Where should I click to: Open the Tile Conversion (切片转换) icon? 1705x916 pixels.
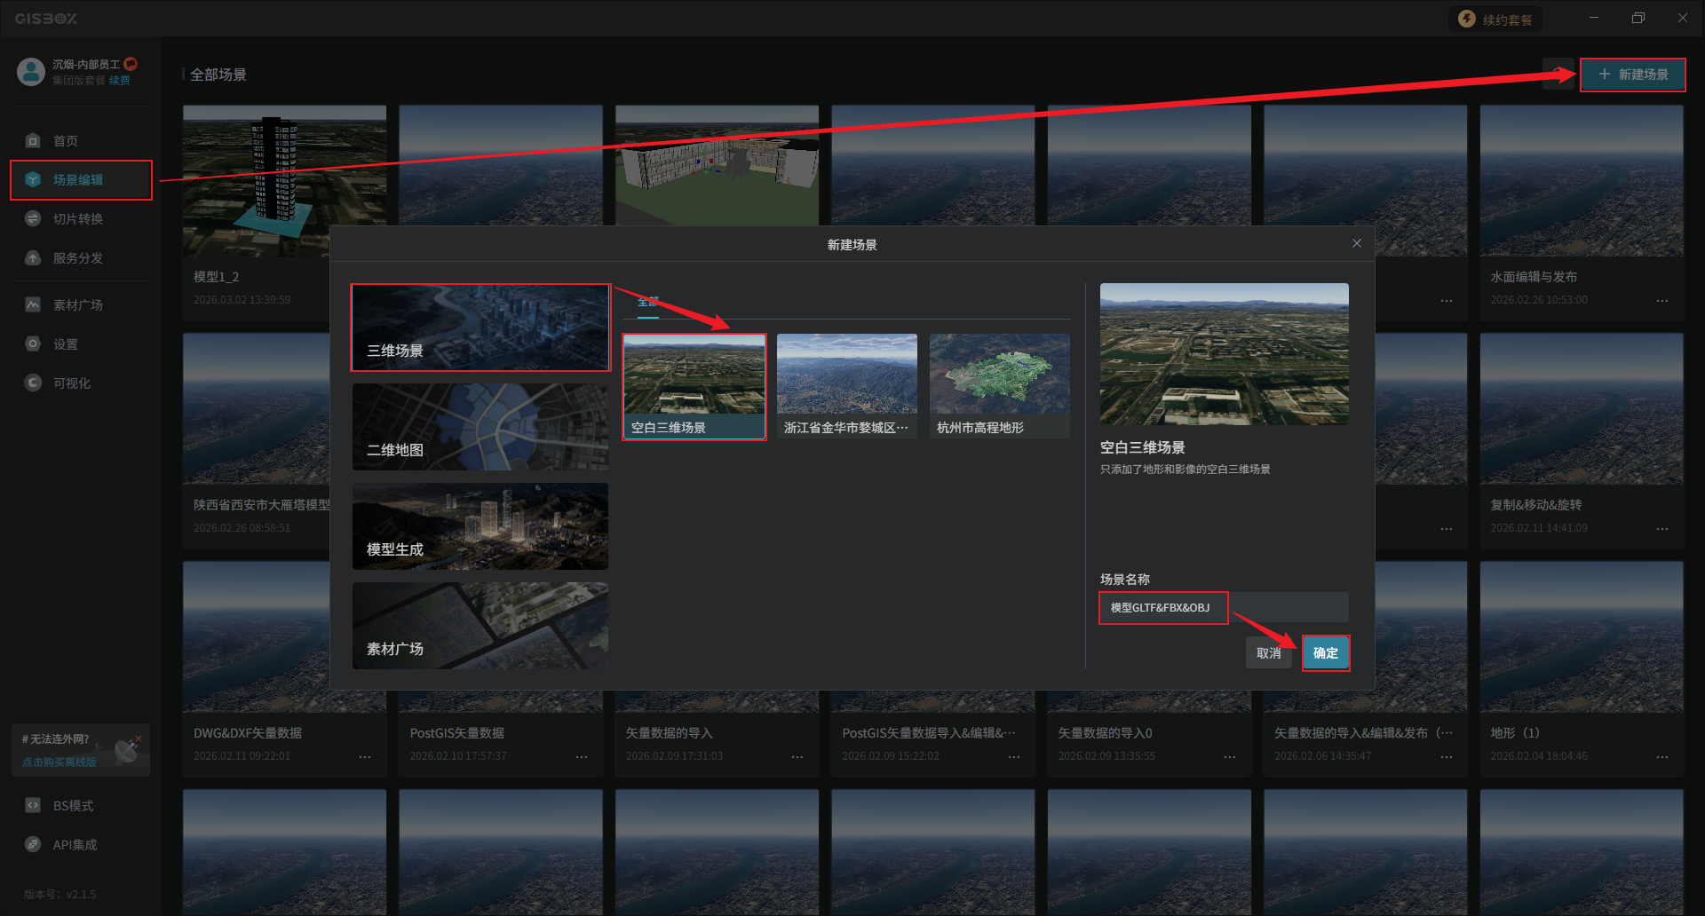[x=33, y=219]
